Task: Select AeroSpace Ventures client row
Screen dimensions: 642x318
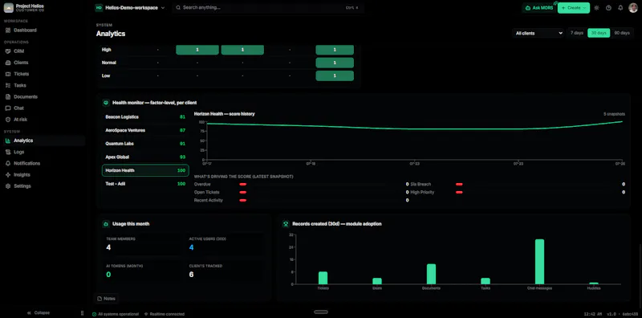Action: [x=145, y=130]
